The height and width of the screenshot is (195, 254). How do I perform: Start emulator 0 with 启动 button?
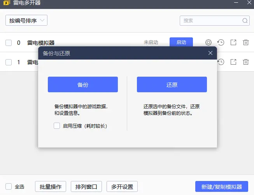click(181, 42)
